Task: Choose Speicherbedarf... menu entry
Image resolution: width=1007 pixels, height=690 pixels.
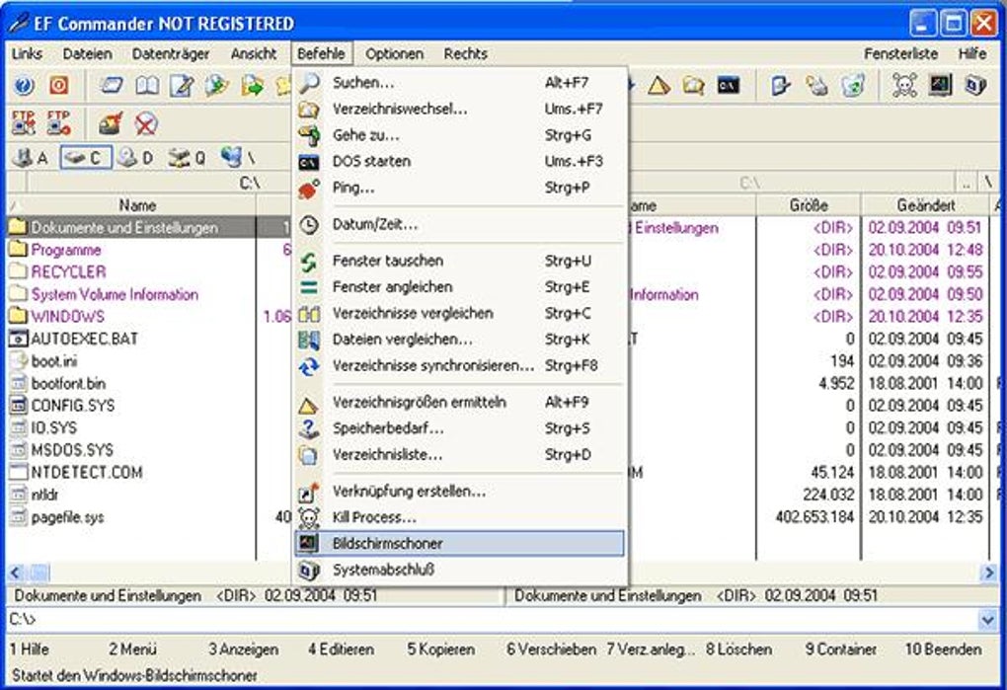Action: (458, 428)
